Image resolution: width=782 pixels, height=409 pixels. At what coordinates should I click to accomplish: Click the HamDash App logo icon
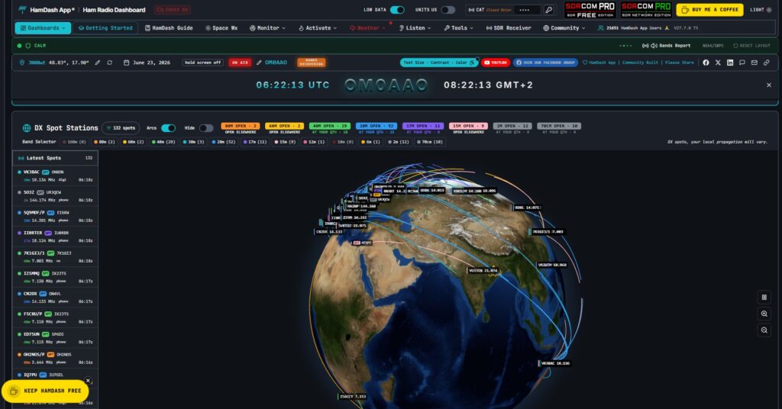click(22, 9)
